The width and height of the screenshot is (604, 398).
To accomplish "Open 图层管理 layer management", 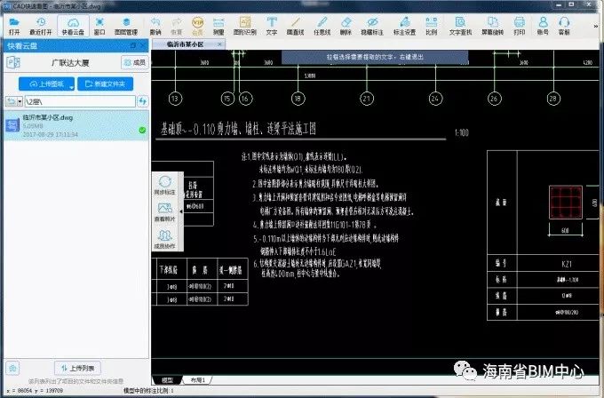I will [x=126, y=26].
